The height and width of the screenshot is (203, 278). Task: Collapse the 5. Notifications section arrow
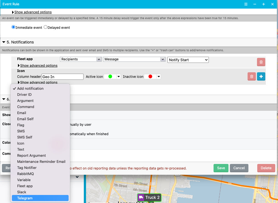4,42
